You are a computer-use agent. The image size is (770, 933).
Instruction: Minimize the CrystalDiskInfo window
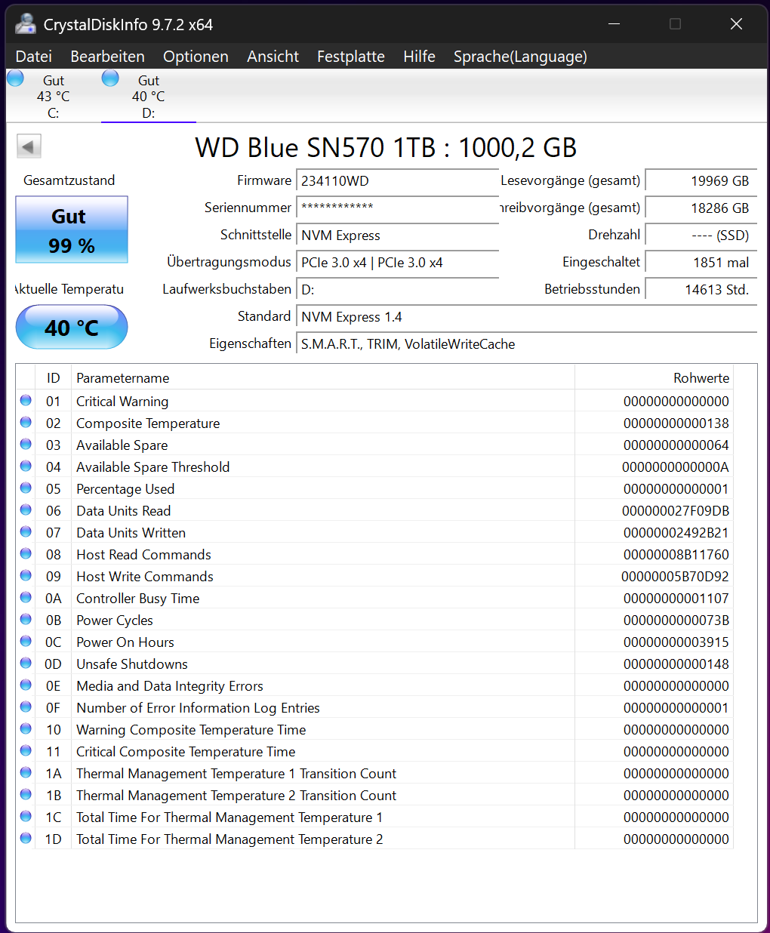614,24
